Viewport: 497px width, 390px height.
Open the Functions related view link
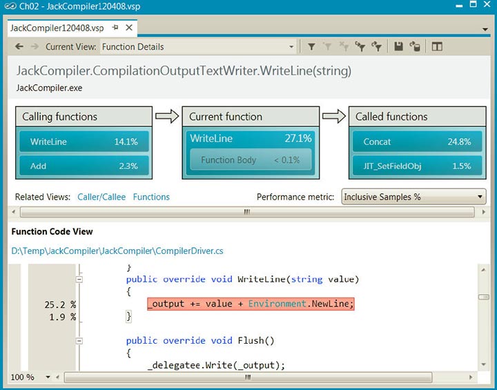[x=151, y=197]
